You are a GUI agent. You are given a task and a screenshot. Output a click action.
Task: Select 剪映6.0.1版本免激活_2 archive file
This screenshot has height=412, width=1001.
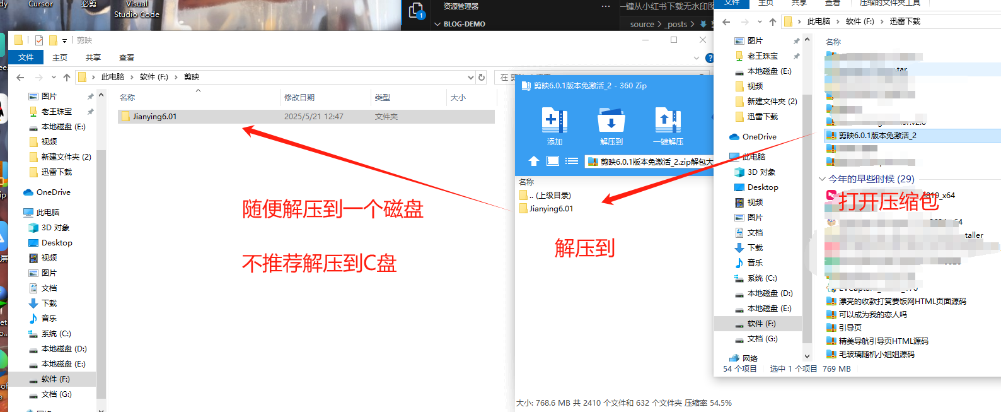point(877,136)
